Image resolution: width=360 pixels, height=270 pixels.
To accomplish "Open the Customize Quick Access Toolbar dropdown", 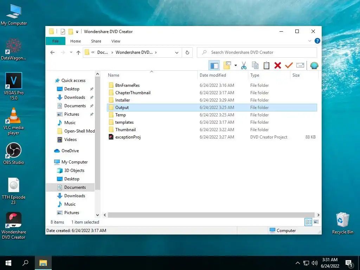I will click(77, 32).
